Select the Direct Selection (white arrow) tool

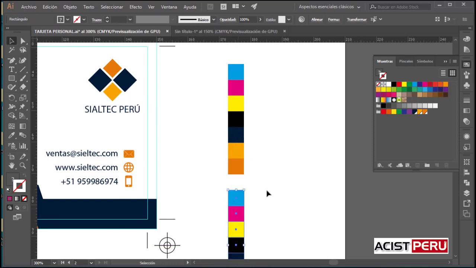tap(23, 41)
